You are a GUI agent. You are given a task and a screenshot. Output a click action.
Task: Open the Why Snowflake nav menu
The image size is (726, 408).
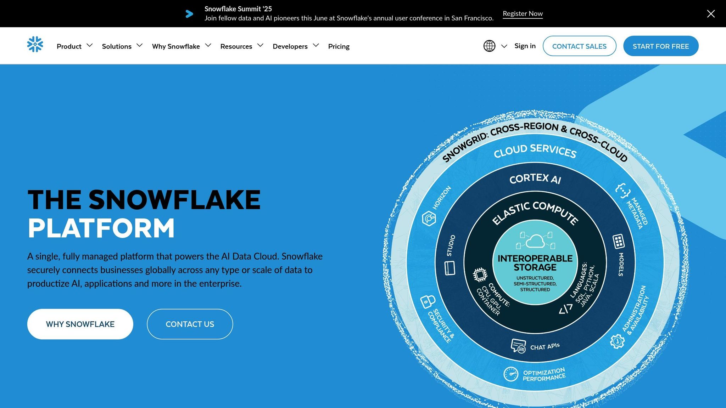176,46
